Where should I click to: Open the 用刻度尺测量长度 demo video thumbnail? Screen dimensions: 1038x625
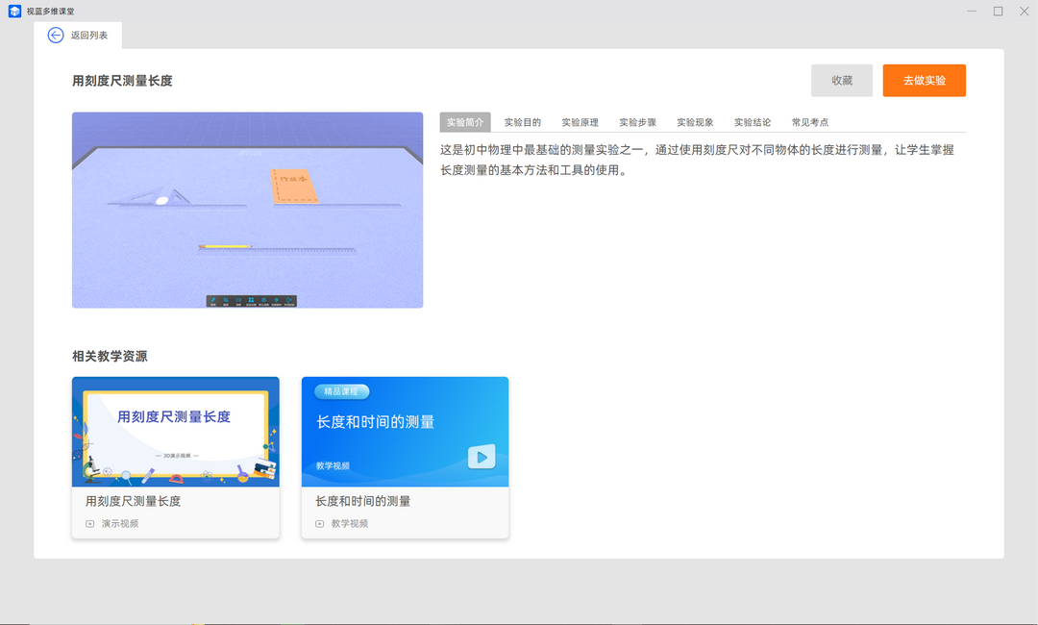click(175, 432)
